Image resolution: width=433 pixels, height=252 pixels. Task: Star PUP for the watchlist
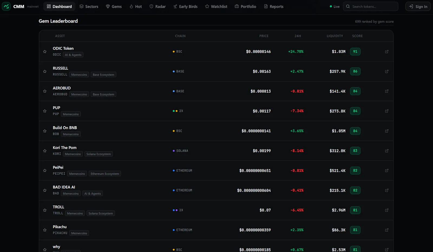coord(45,111)
